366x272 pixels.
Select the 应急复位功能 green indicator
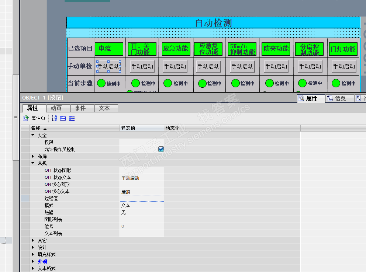[x=209, y=49]
